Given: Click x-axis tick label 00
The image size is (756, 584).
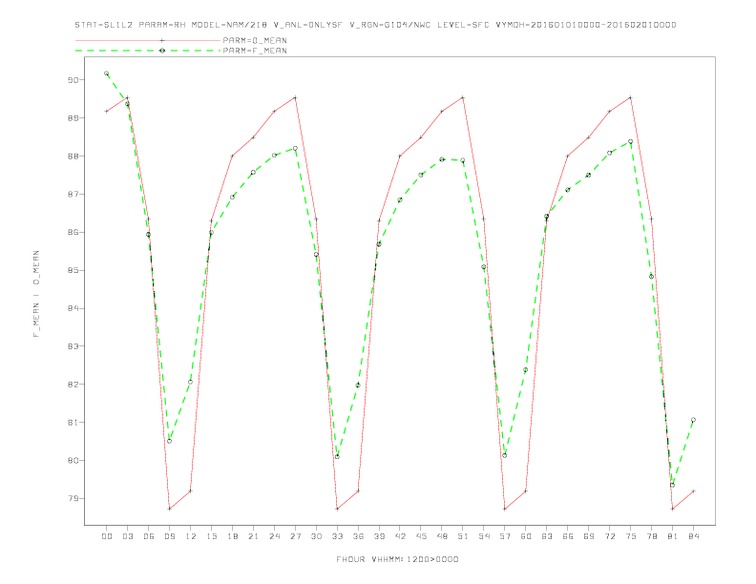Looking at the screenshot, I should (x=107, y=536).
